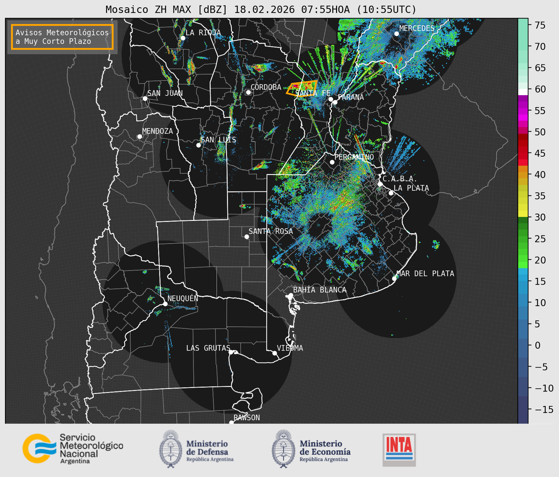
Task: Select the −15 tick label on the color scale
Action: click(x=544, y=409)
